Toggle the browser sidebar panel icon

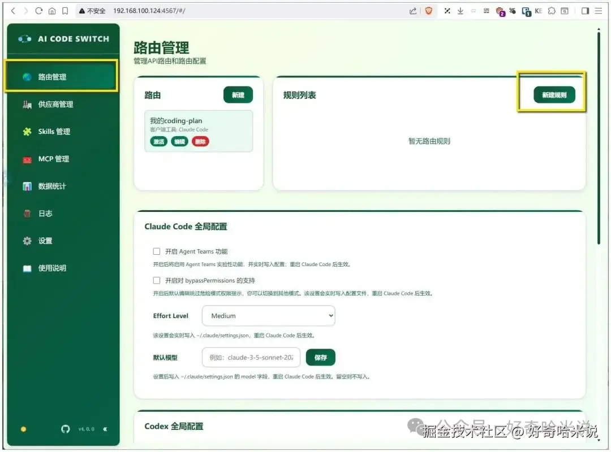click(x=585, y=11)
